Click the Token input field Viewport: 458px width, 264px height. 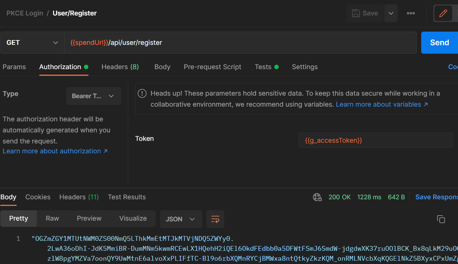tap(375, 141)
